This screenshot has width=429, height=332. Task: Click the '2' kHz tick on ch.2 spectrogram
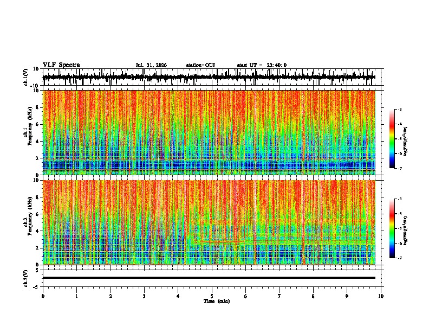pos(37,248)
